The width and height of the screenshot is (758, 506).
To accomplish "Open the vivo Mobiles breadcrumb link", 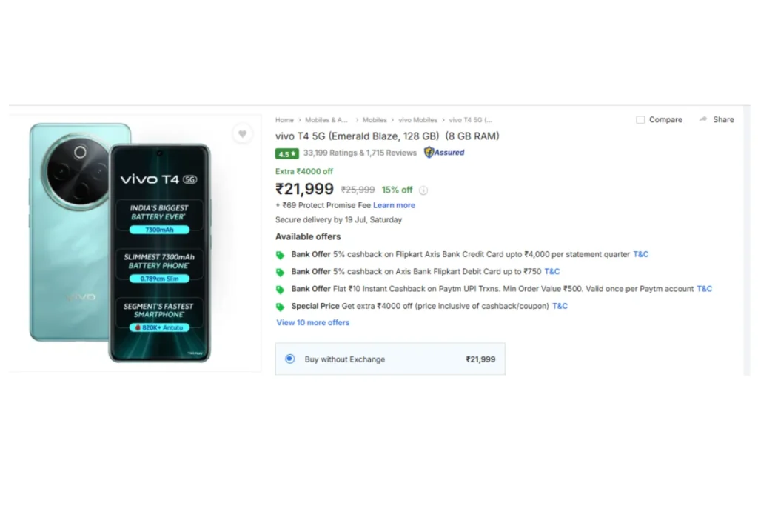I will click(x=417, y=120).
